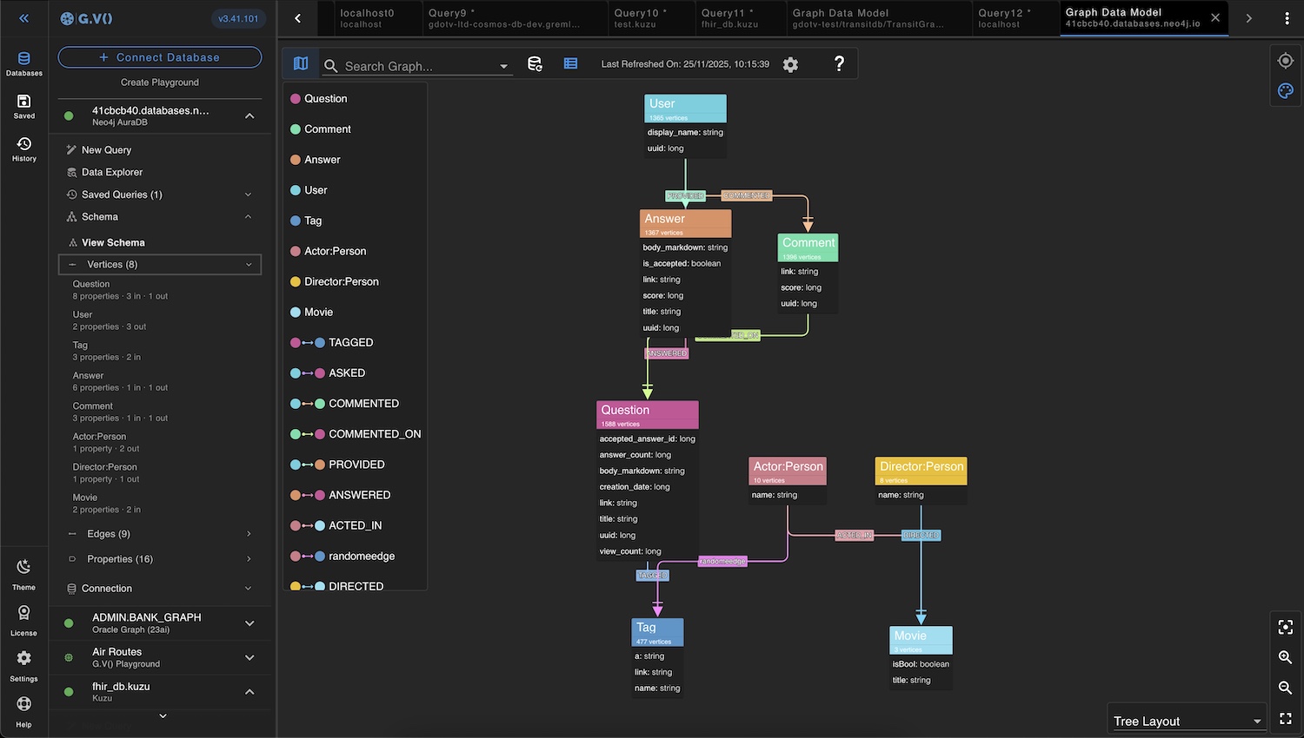Open the graph settings gear icon
This screenshot has height=738, width=1304.
790,63
